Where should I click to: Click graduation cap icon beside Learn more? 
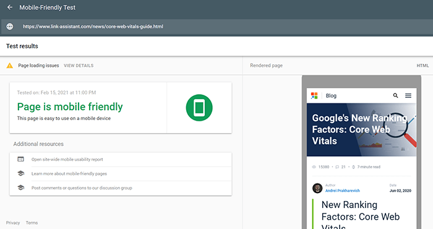(x=20, y=173)
